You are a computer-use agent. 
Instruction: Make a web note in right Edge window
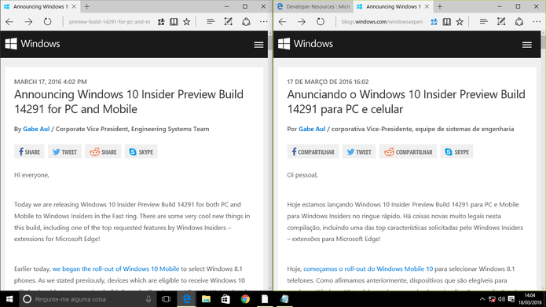[501, 21]
